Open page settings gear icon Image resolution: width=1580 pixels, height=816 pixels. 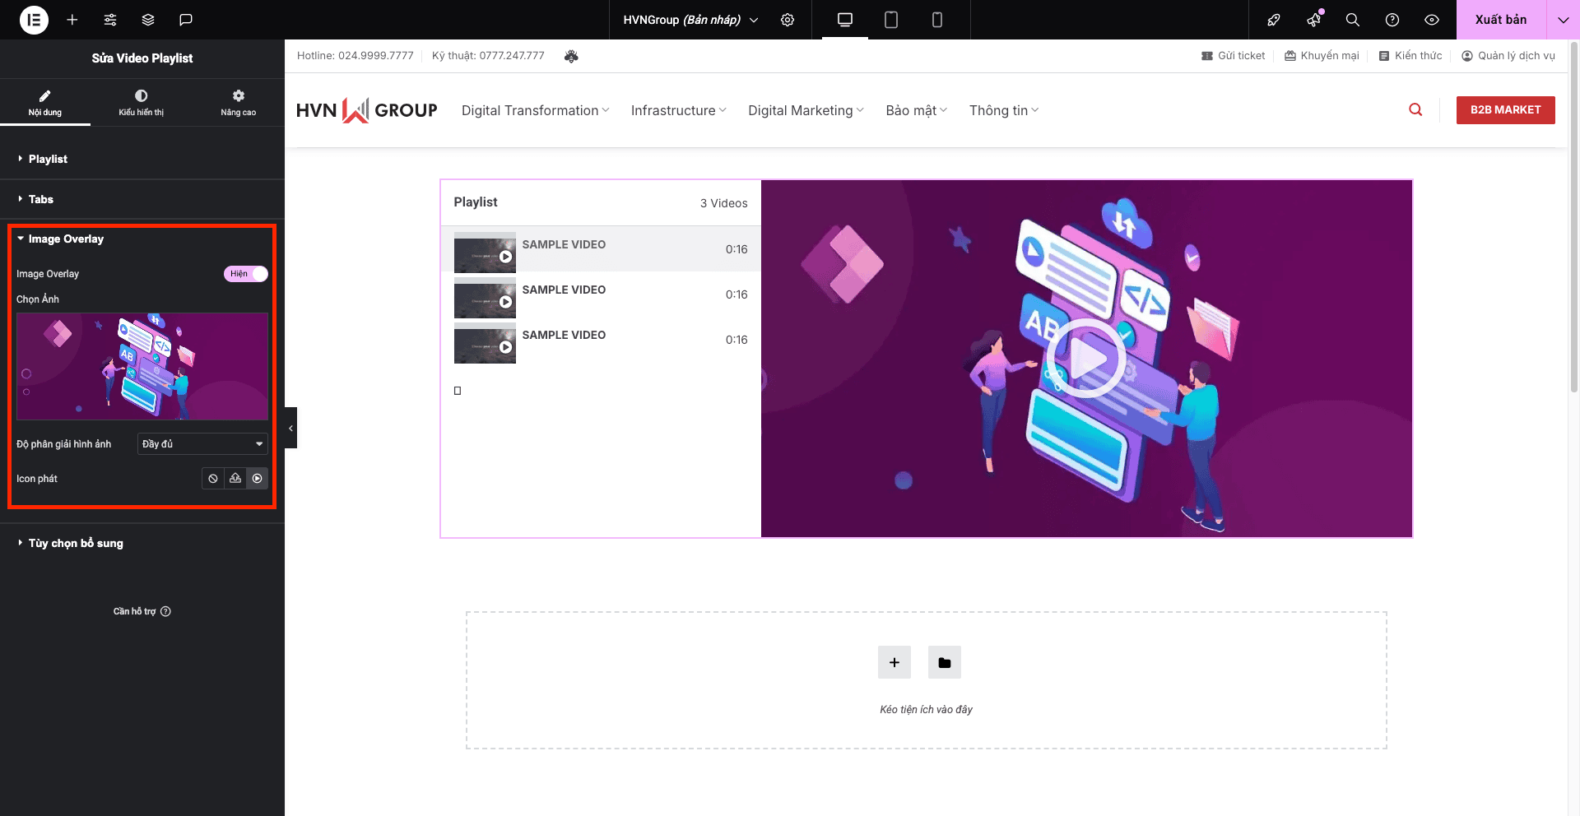pos(788,20)
